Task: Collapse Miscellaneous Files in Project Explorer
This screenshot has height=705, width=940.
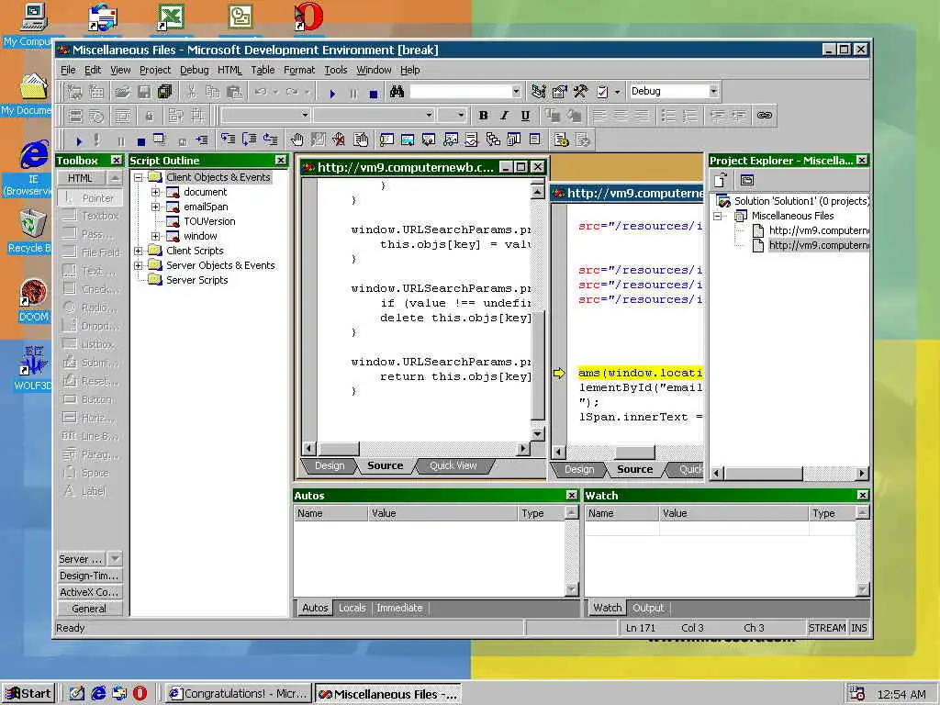Action: 718,216
